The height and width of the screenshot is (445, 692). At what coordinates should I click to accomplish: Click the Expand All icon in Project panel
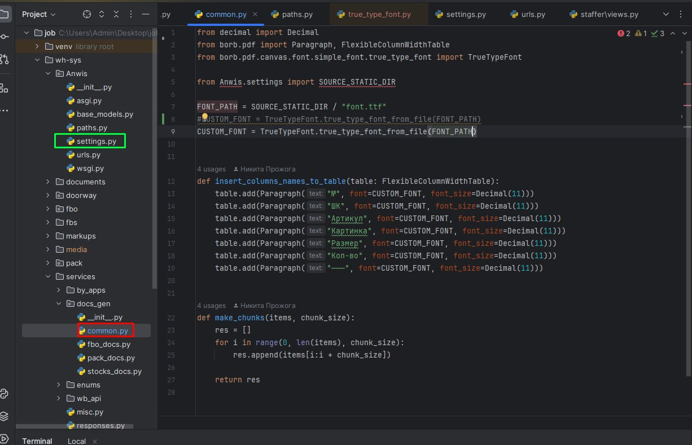coord(102,14)
